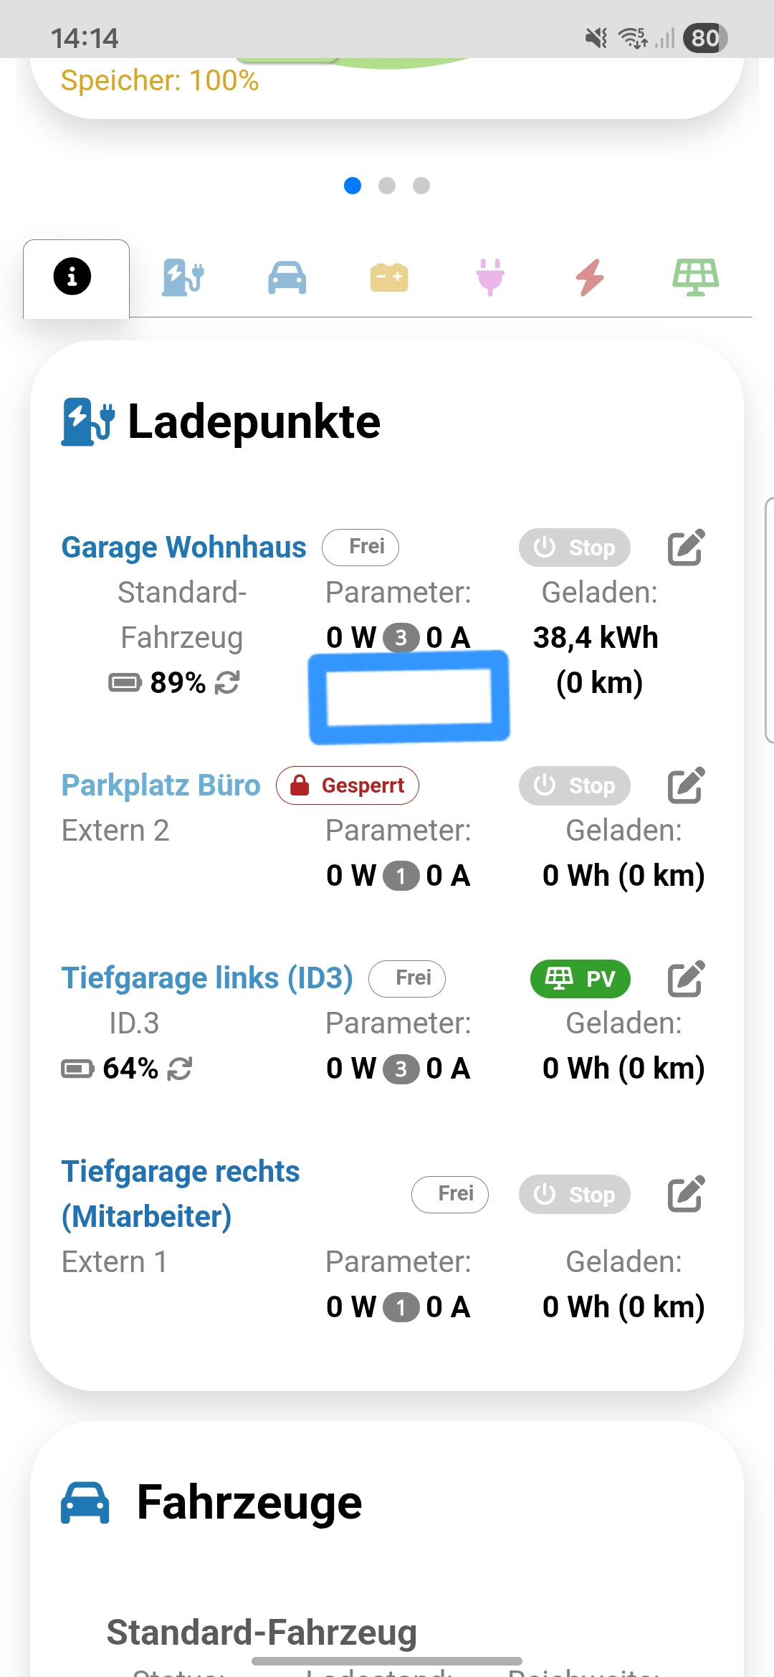
Task: Open Garage Wohnhaus charge point link
Action: 183,548
